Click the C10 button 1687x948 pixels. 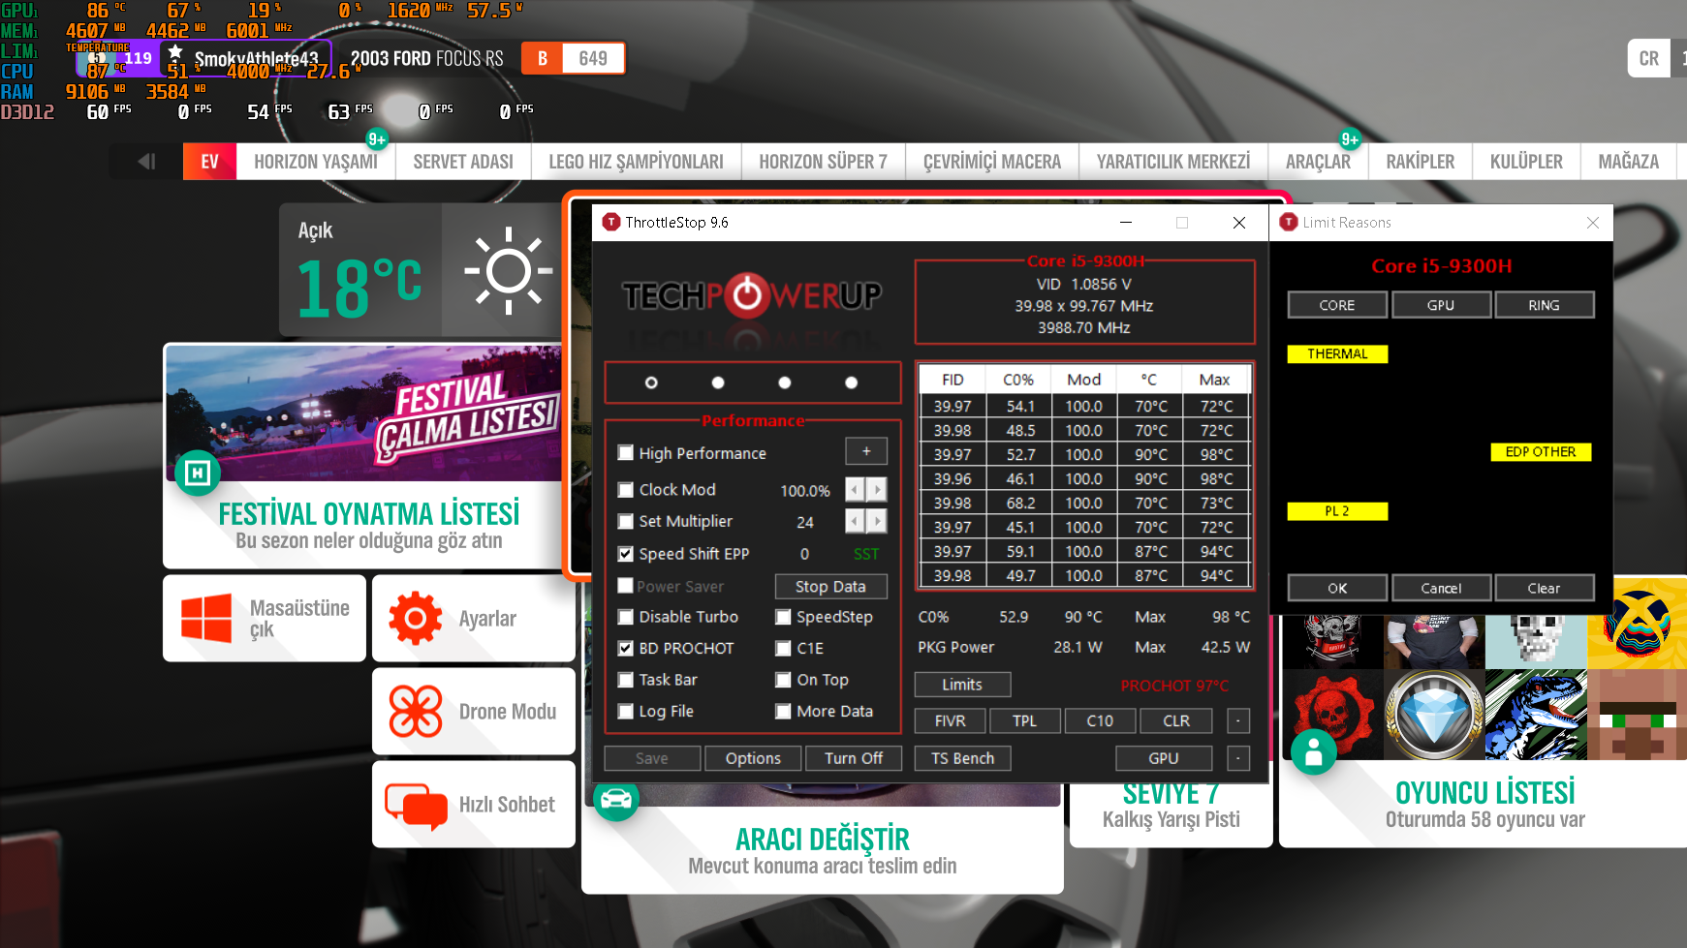click(x=1100, y=720)
